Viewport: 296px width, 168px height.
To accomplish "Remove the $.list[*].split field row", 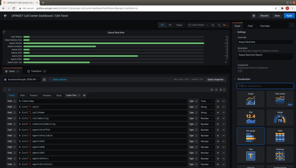I will coord(223,107).
